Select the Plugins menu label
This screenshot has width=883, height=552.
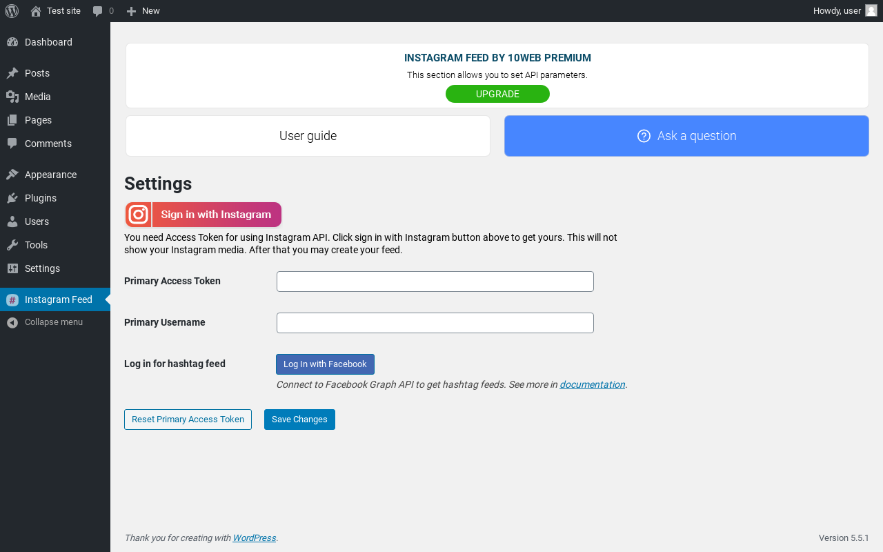click(x=41, y=198)
